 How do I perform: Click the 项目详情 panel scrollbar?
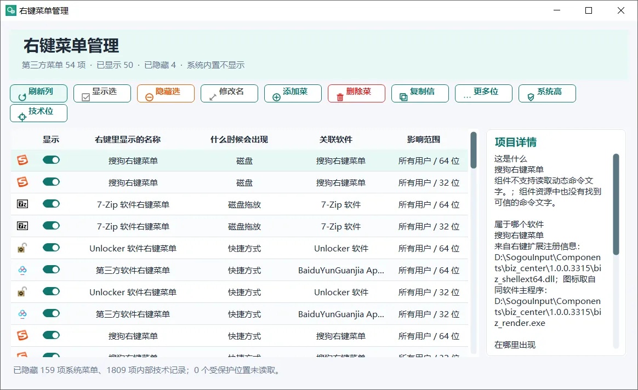pos(616,204)
